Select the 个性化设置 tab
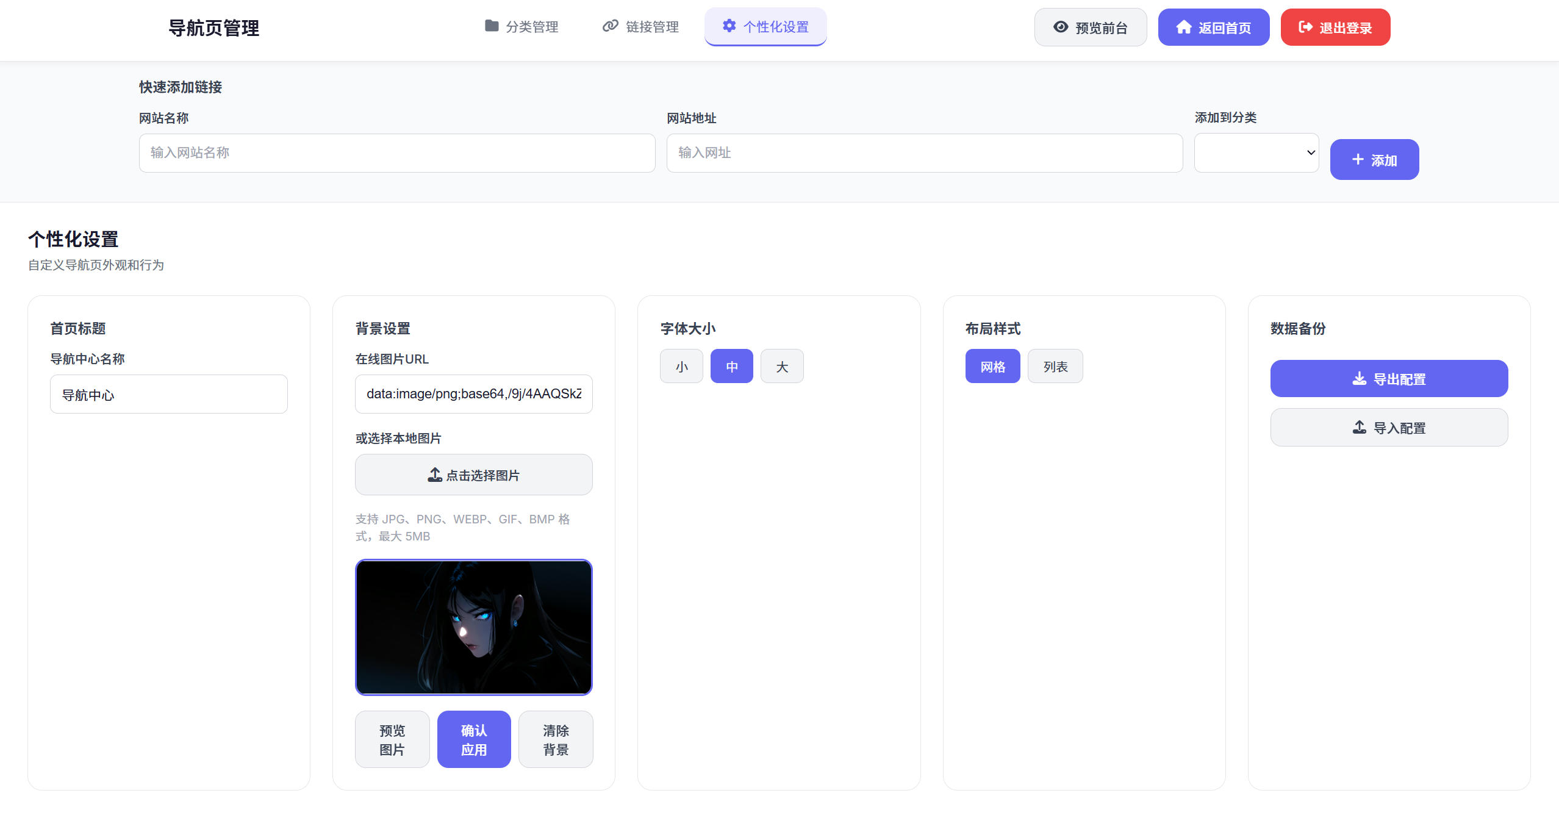The width and height of the screenshot is (1559, 818). tap(765, 27)
